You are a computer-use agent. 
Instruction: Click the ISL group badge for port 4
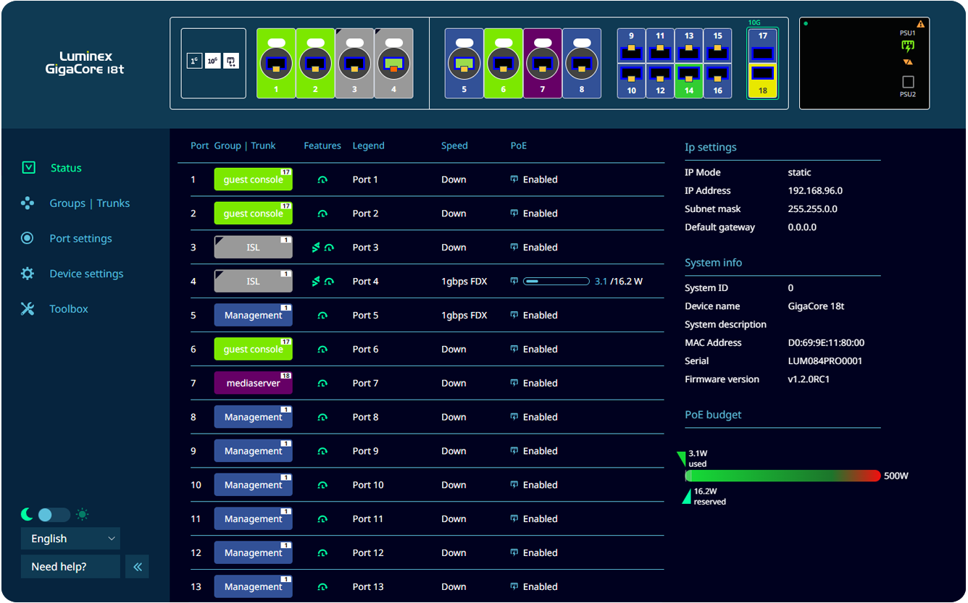pyautogui.click(x=253, y=282)
